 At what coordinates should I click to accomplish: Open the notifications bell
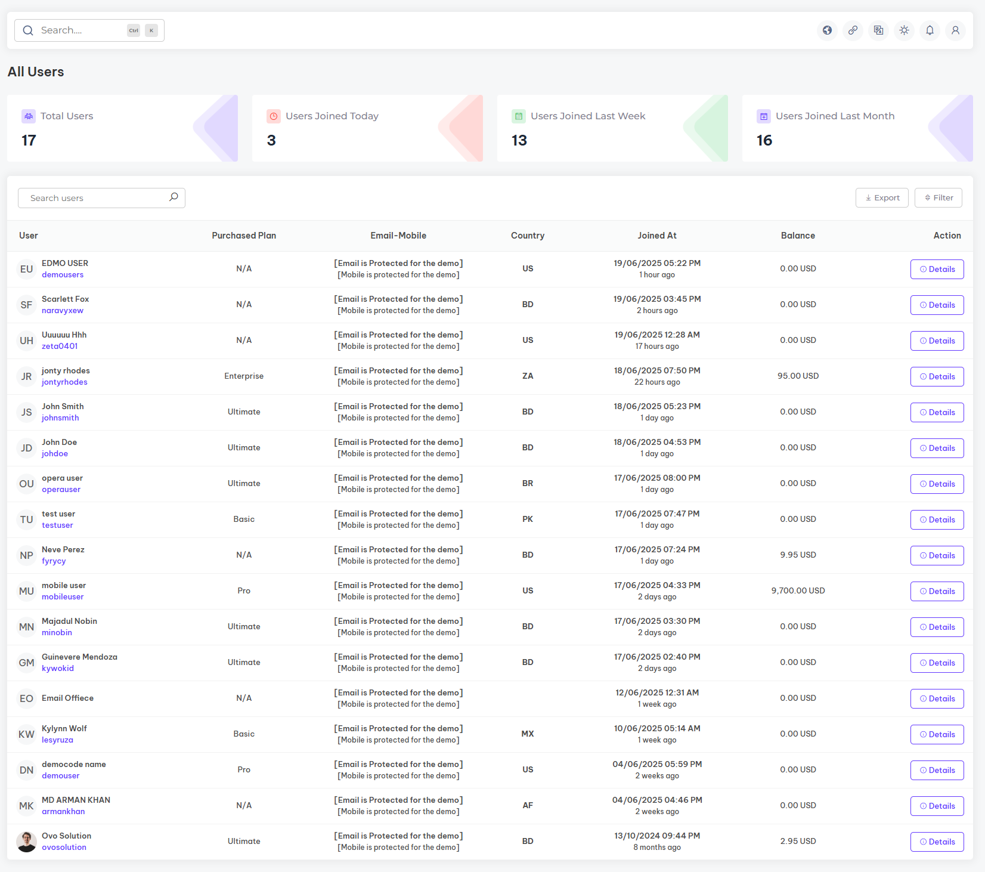(x=930, y=30)
